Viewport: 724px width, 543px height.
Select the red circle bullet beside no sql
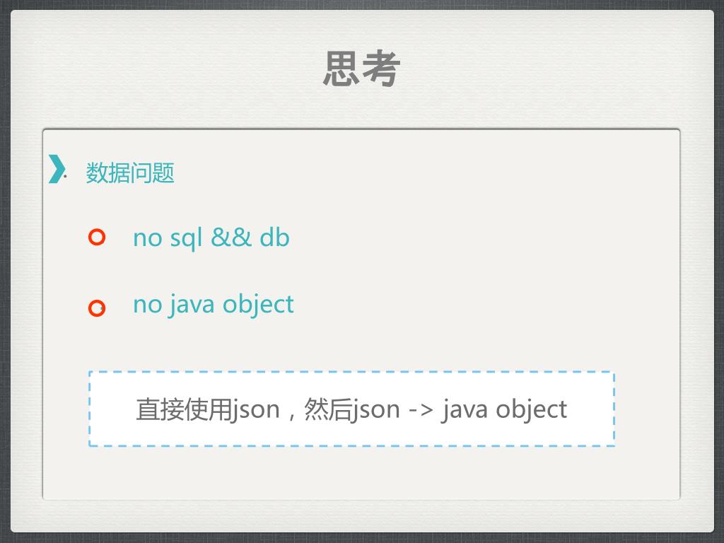pyautogui.click(x=97, y=238)
